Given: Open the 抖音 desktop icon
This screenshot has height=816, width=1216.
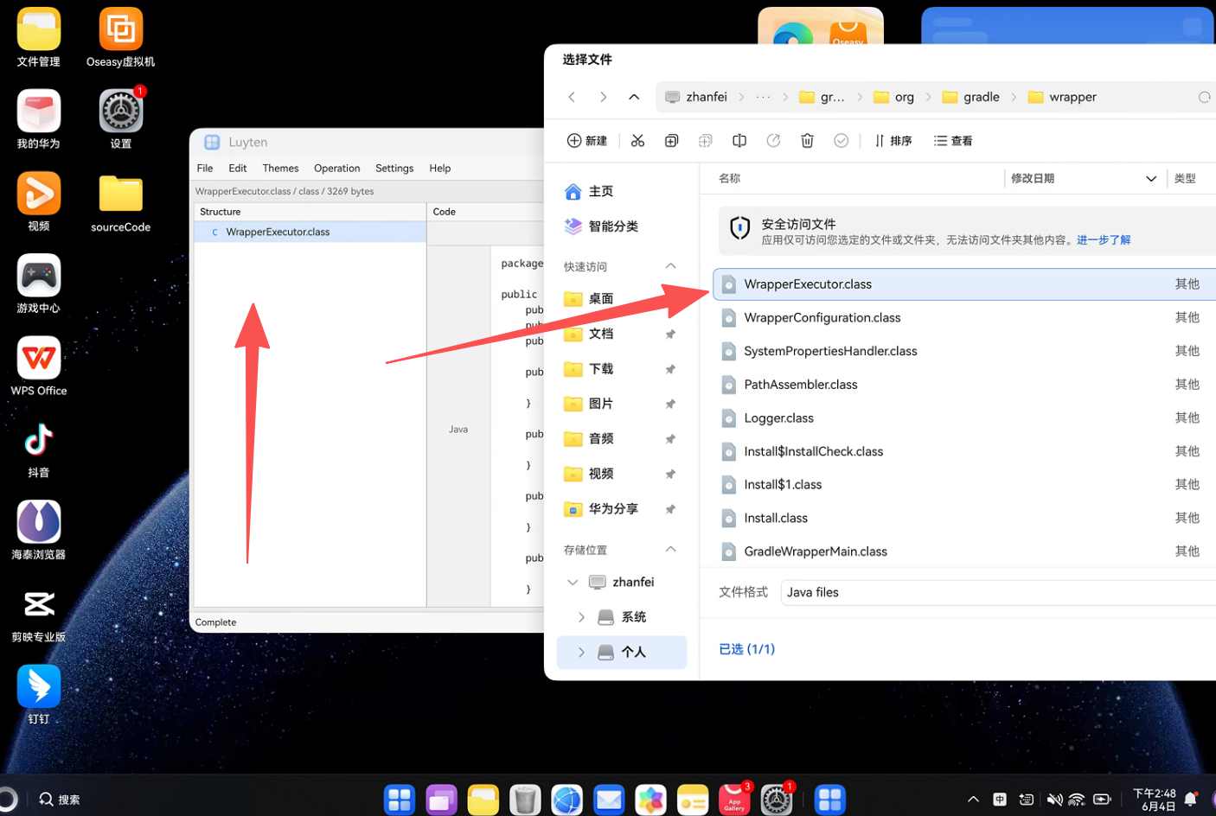Looking at the screenshot, I should click(x=39, y=449).
